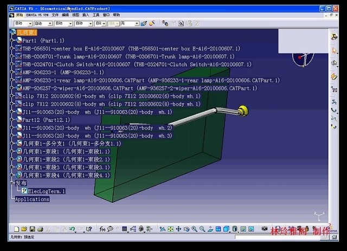This screenshot has height=251, width=347.
Task: Click the curved black arc wire icon in right toolbar
Action: click(334, 110)
